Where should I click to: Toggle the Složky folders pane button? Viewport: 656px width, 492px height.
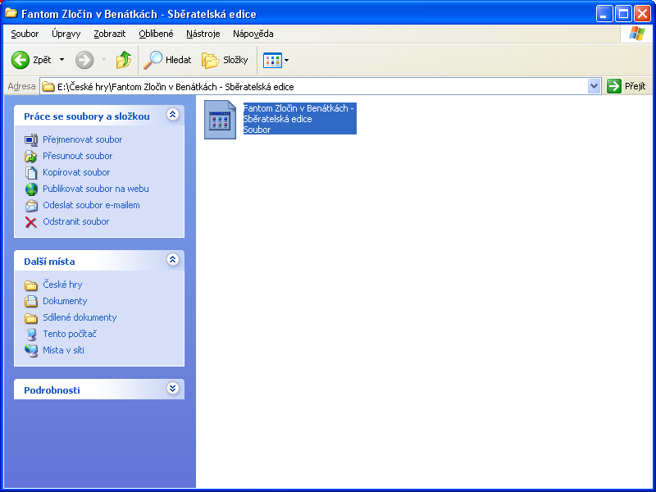tap(225, 60)
